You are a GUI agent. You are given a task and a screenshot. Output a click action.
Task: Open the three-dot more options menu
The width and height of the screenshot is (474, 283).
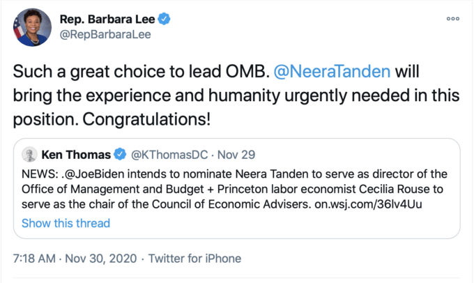pyautogui.click(x=452, y=19)
